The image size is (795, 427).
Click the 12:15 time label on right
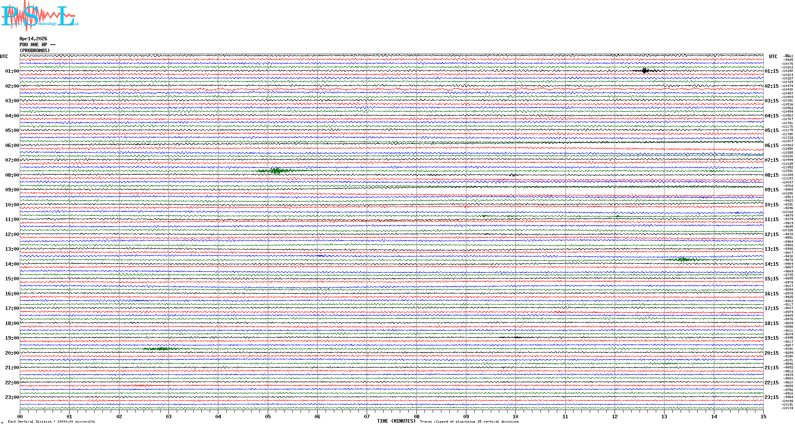coord(771,234)
